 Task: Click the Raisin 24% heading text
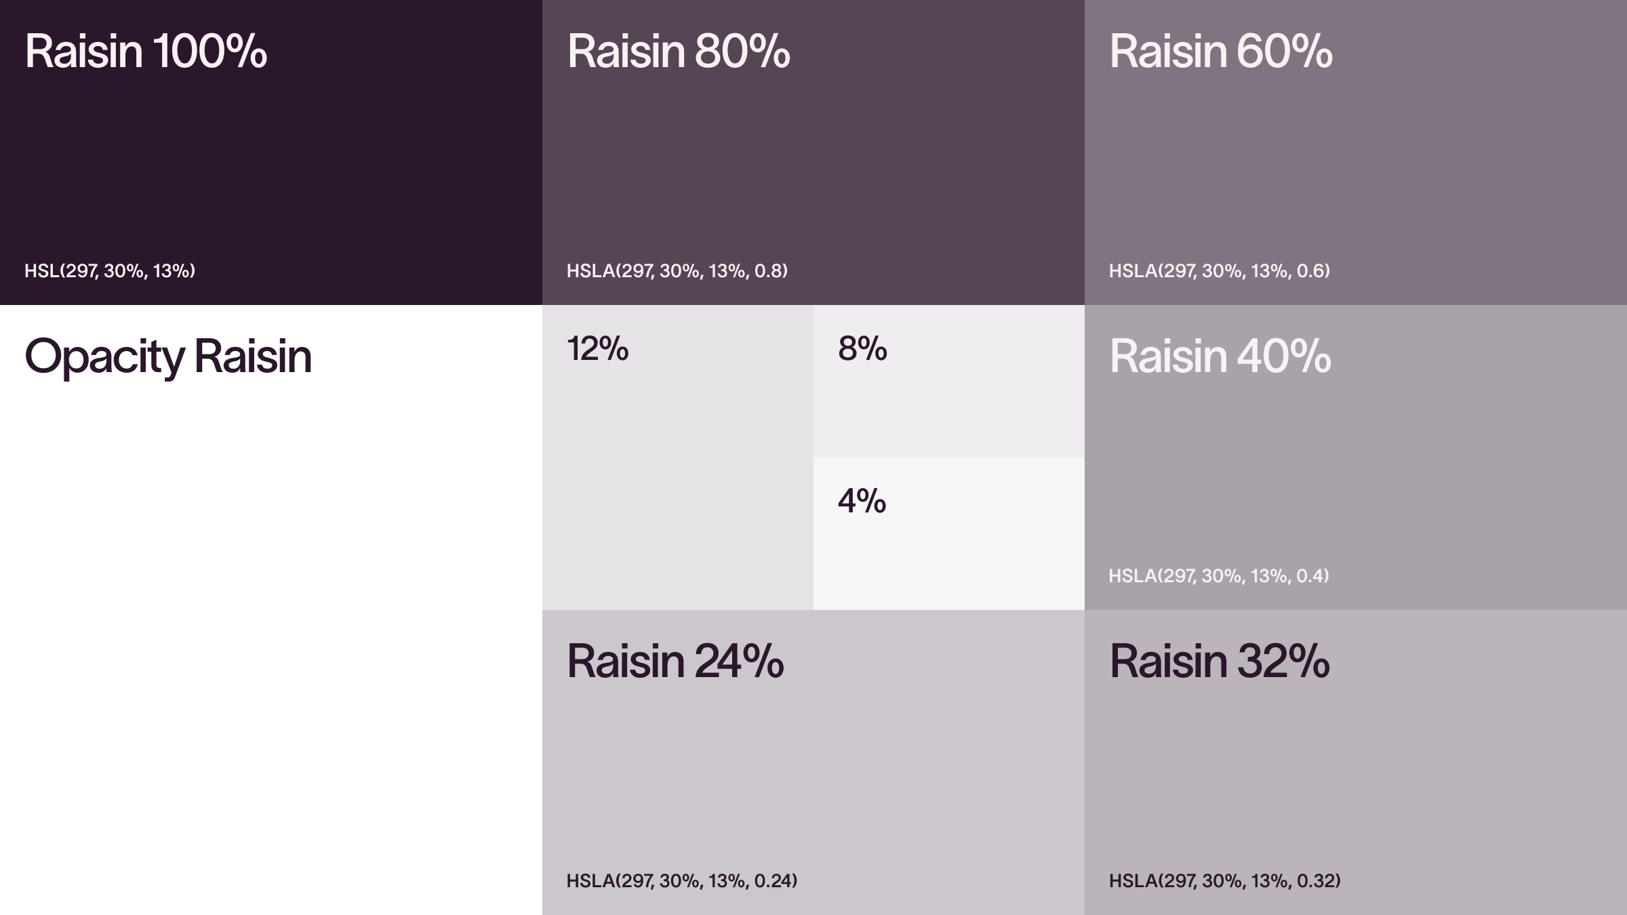675,662
